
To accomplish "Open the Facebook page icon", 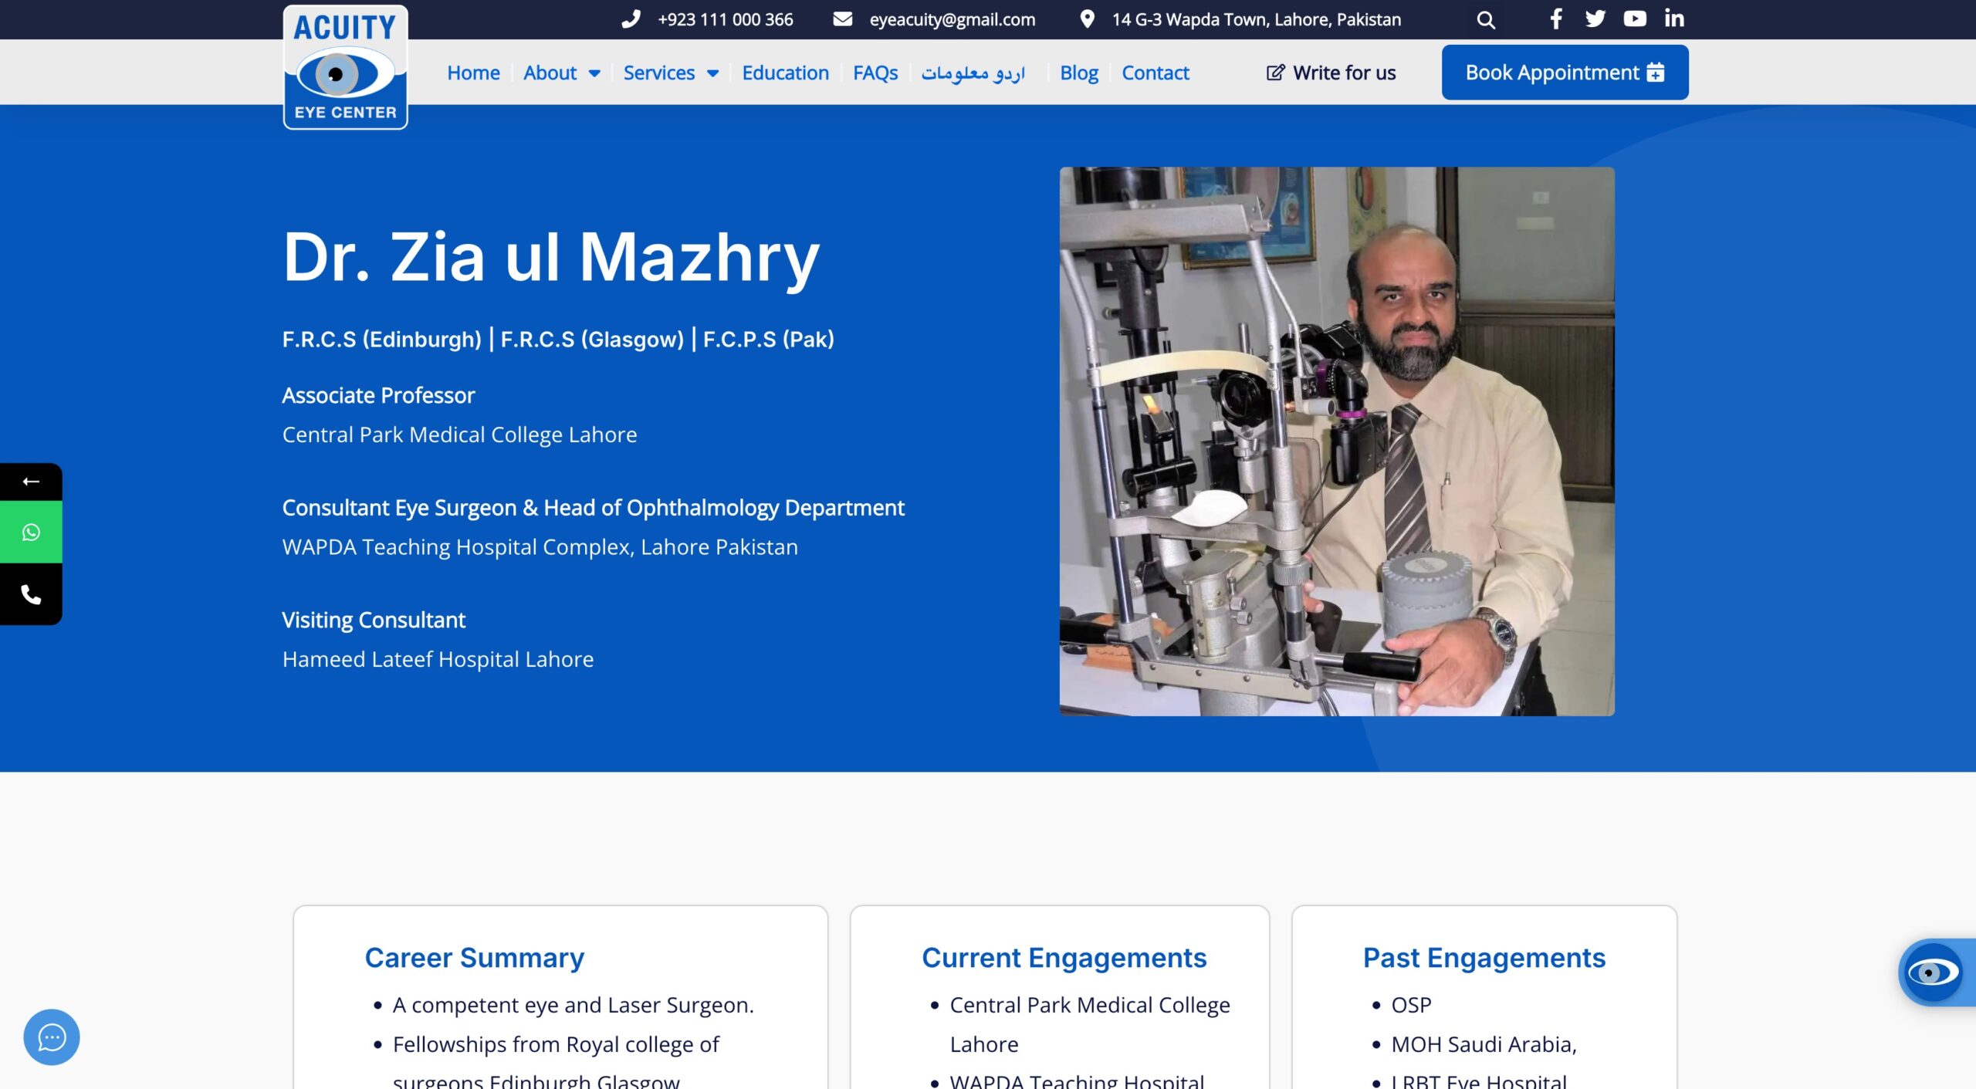I will point(1556,19).
